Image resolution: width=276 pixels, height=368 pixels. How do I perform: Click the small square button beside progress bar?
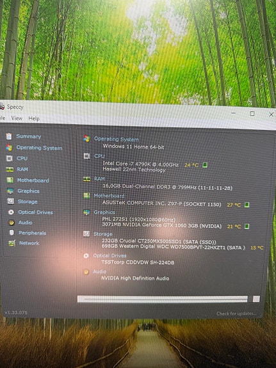(x=256, y=299)
